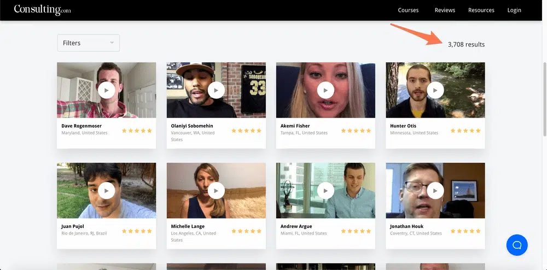Click Michelle Lange's star rating

tap(246, 231)
